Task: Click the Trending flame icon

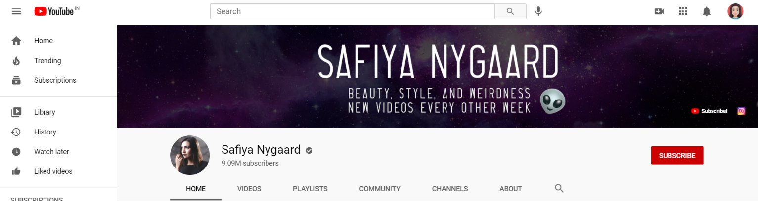Action: [x=16, y=61]
